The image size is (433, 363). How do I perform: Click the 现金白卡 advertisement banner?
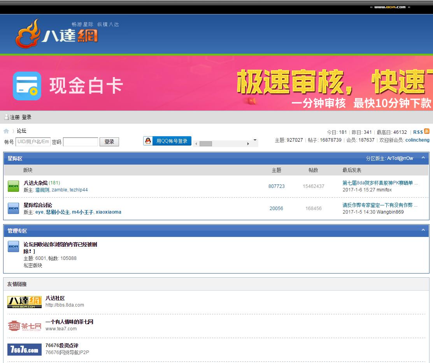(x=216, y=83)
